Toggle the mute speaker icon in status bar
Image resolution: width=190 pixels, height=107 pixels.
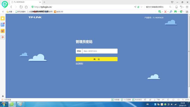178,100
